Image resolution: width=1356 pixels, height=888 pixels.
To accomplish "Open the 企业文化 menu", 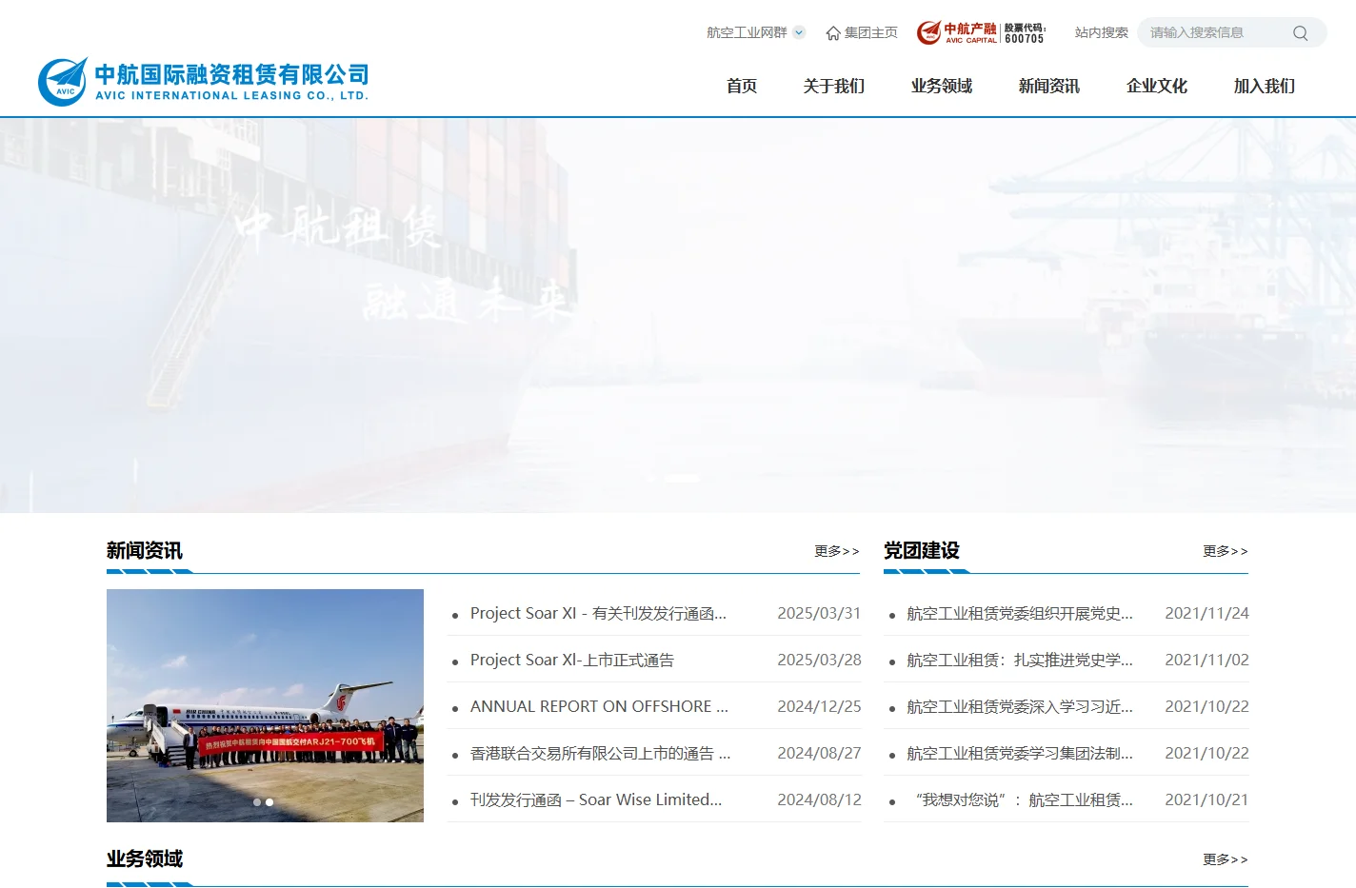I will pyautogui.click(x=1157, y=86).
